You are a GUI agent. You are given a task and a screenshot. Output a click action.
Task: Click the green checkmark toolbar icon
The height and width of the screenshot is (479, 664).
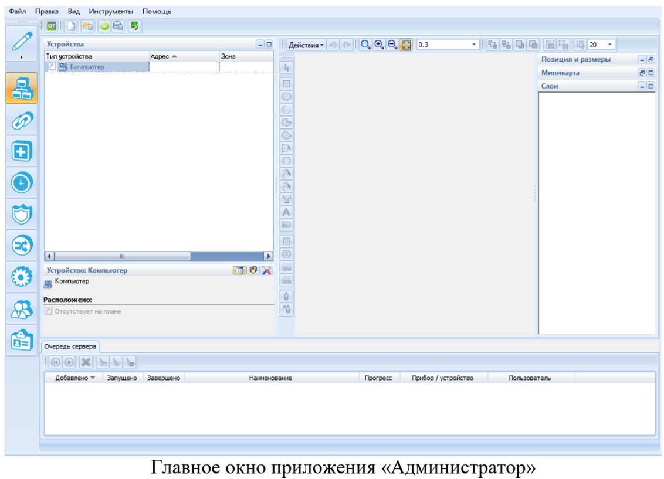(x=104, y=26)
